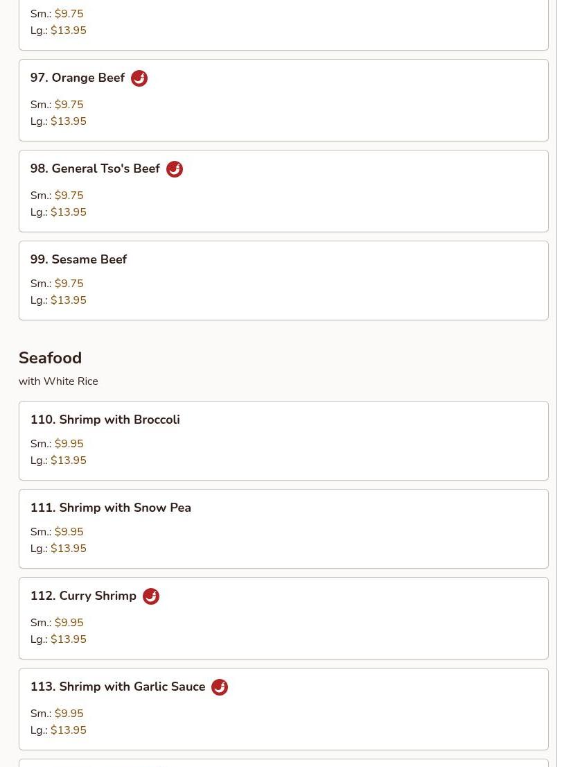Click Orange Beef large $13.95 price

[68, 121]
